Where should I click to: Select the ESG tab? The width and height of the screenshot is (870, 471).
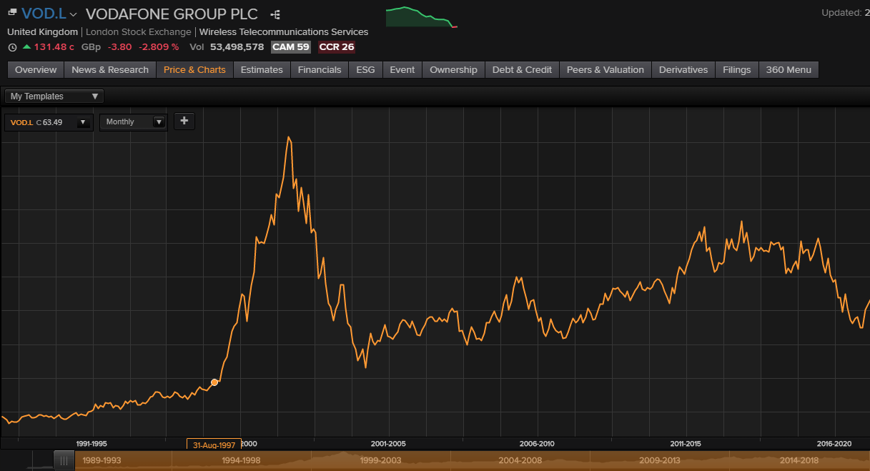pos(365,69)
